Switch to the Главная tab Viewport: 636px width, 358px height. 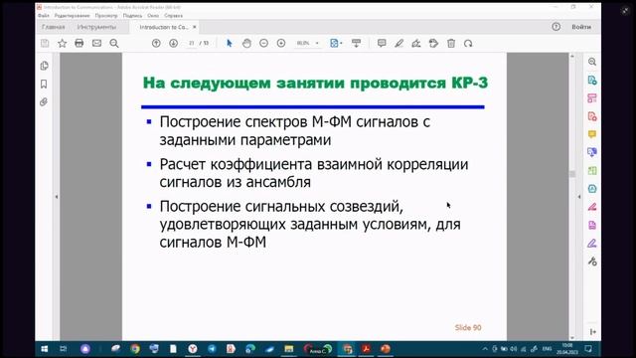click(53, 27)
